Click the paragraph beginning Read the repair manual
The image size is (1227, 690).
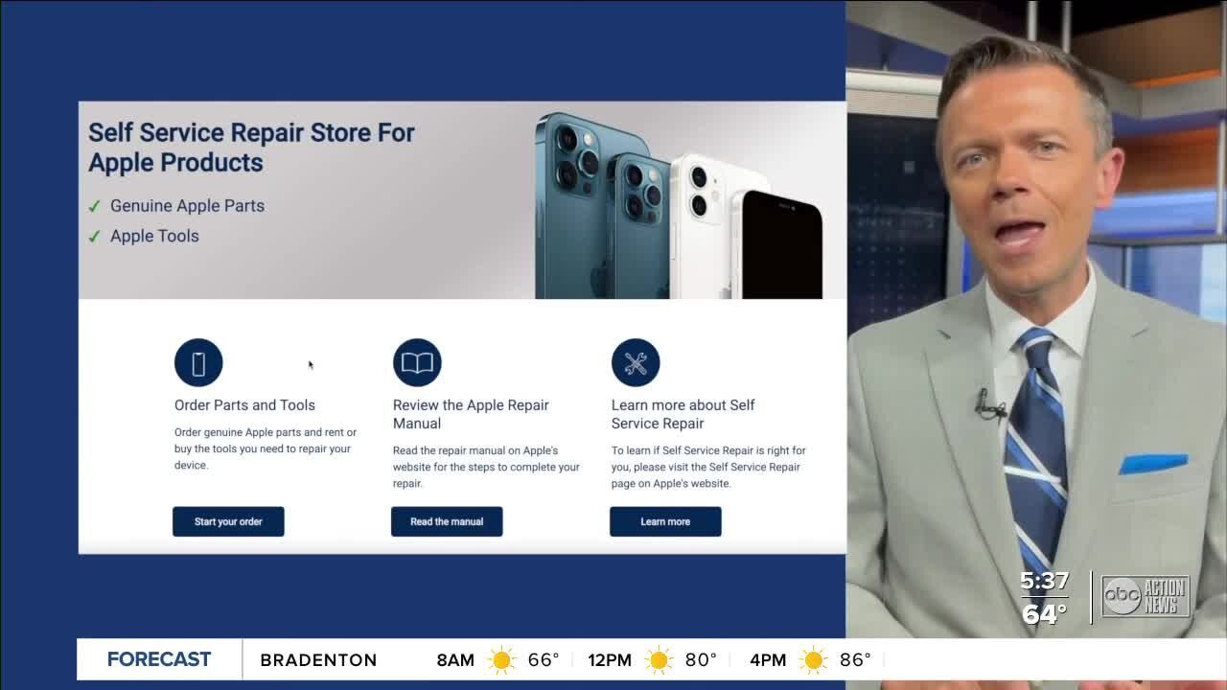pos(486,467)
